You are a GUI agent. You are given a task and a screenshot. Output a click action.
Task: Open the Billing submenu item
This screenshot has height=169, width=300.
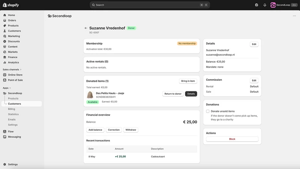pyautogui.click(x=12, y=109)
